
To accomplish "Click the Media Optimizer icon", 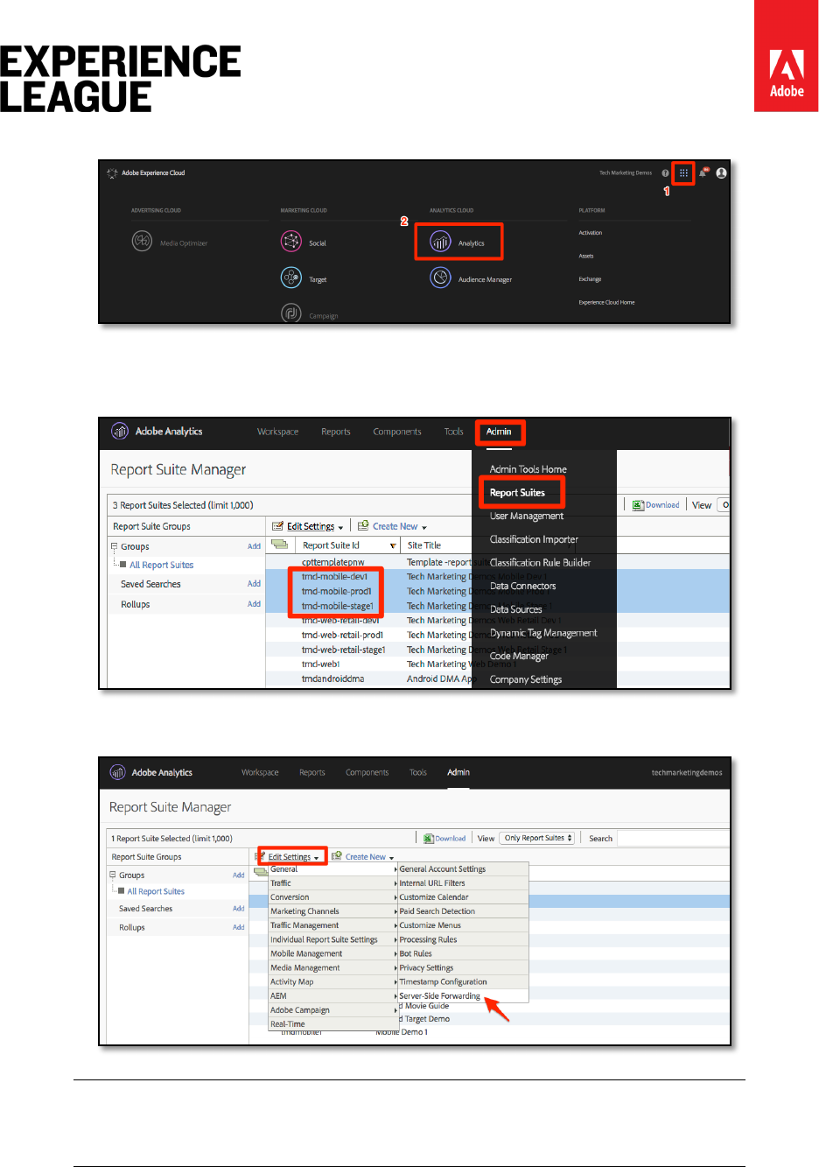I will tap(142, 241).
